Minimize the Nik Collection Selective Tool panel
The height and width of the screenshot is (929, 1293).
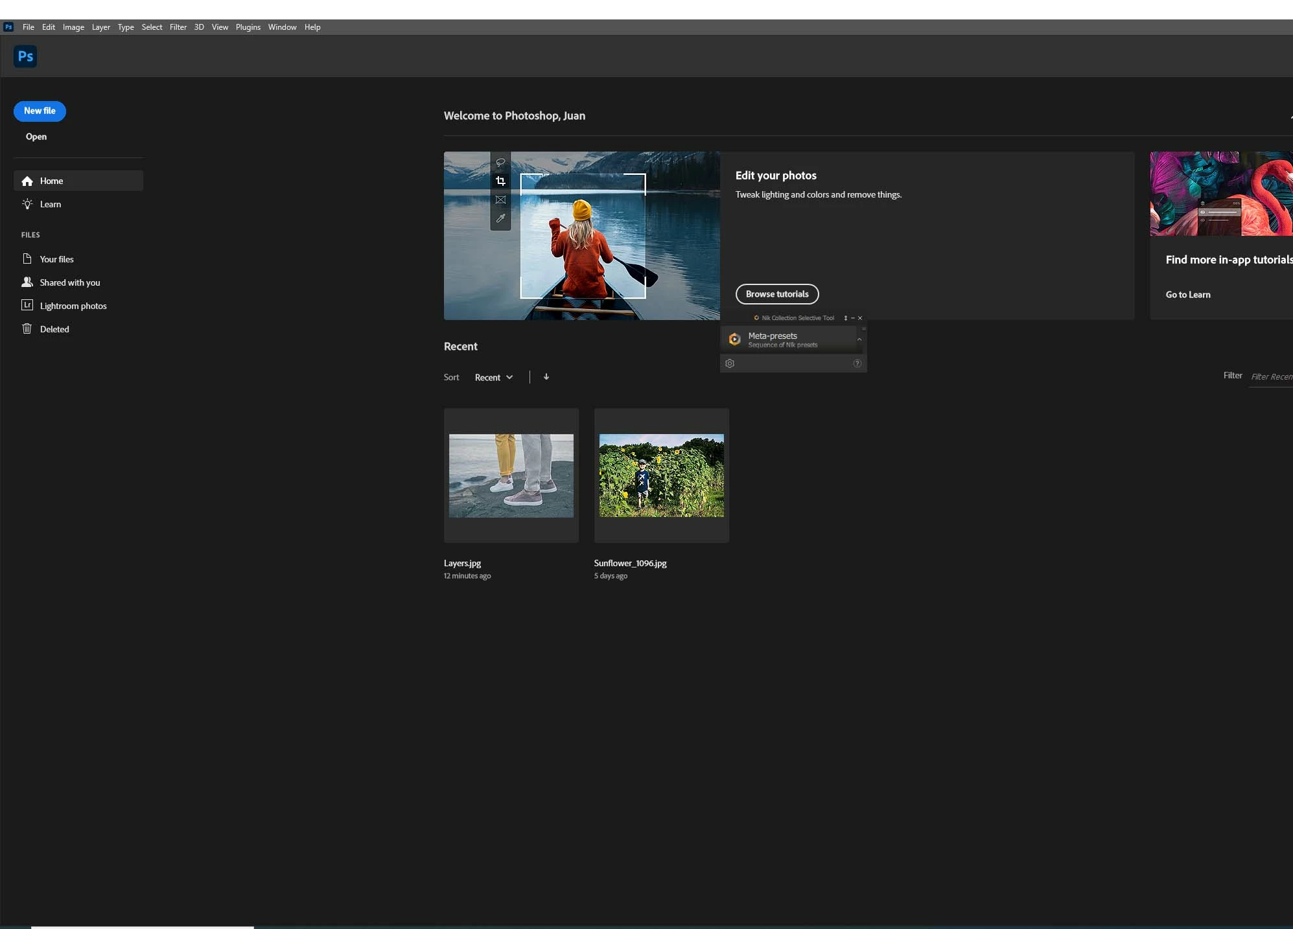pos(853,318)
